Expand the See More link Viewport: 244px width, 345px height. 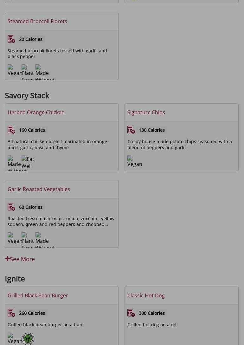(22, 259)
